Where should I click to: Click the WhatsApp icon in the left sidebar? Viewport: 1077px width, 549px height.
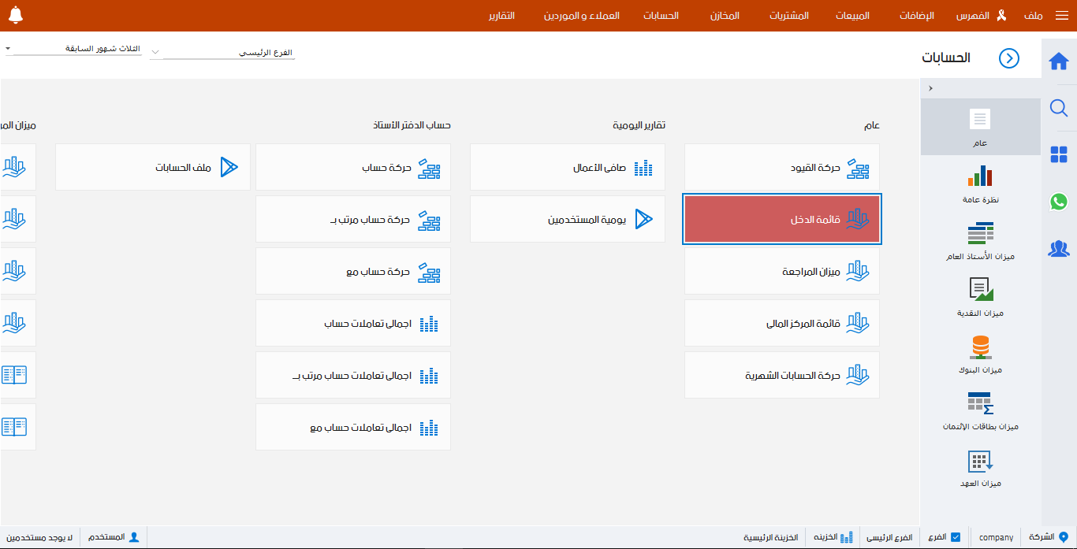pos(1059,202)
